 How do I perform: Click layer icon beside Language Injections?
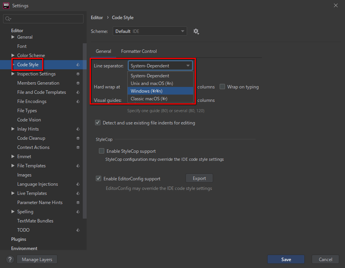(x=78, y=184)
